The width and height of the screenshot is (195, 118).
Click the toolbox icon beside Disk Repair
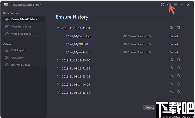[7, 50]
